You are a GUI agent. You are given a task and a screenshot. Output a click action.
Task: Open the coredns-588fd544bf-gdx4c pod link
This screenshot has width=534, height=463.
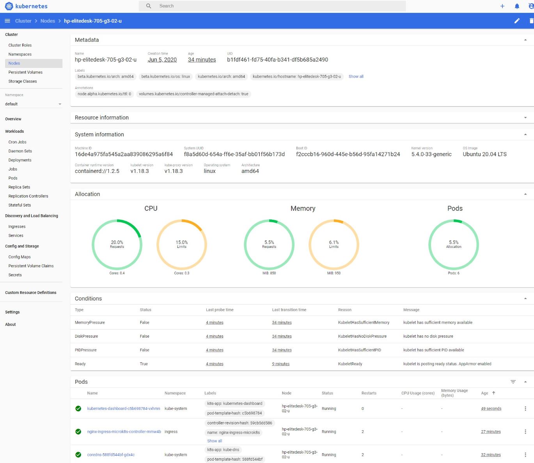[111, 455]
